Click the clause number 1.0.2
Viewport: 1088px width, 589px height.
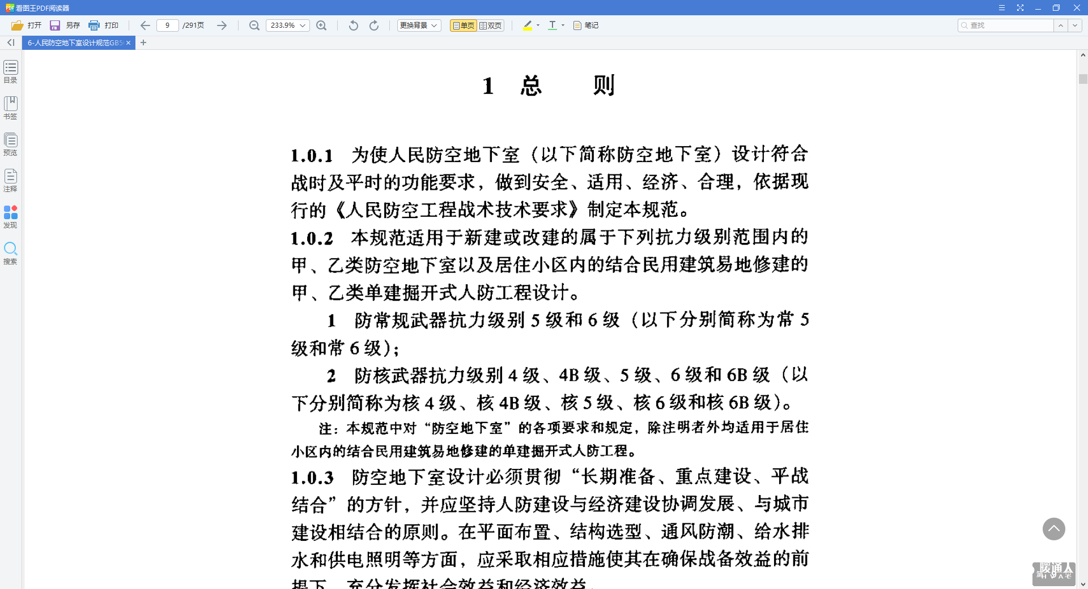(312, 238)
